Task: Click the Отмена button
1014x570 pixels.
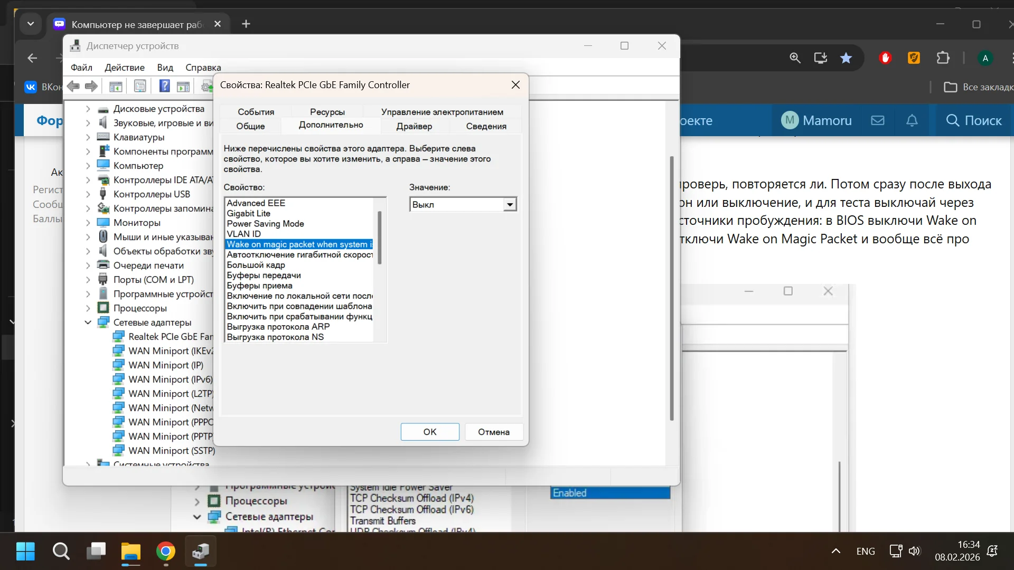Action: point(493,432)
